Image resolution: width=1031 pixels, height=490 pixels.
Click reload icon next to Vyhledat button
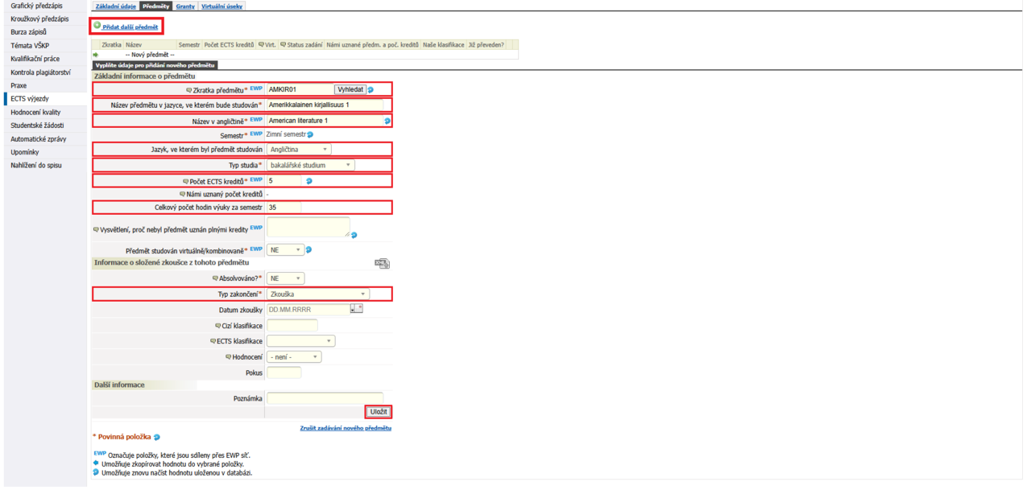pyautogui.click(x=371, y=89)
